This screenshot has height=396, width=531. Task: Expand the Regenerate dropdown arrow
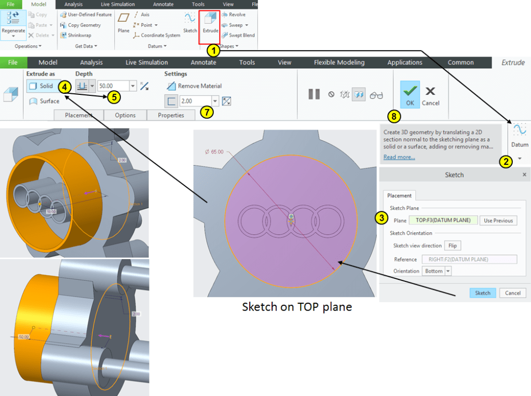[13, 37]
